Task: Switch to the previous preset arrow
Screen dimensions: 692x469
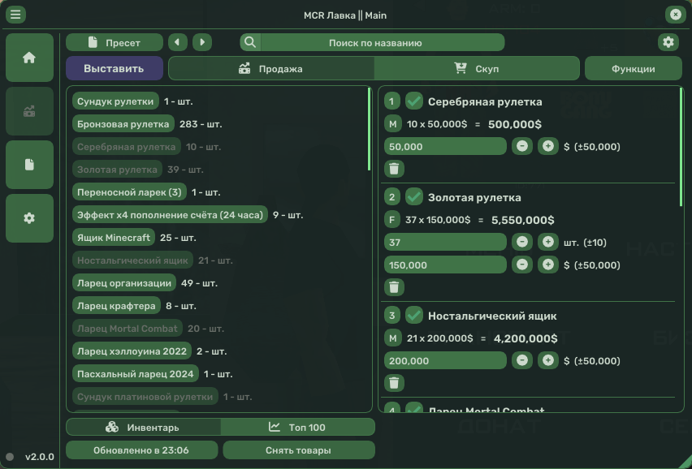Action: 177,42
